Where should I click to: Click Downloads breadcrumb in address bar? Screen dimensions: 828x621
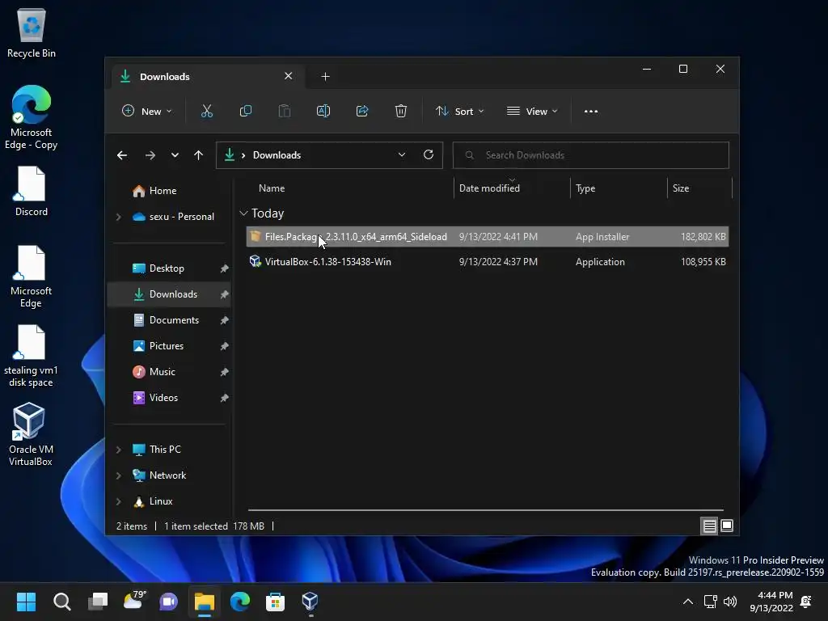pos(277,155)
